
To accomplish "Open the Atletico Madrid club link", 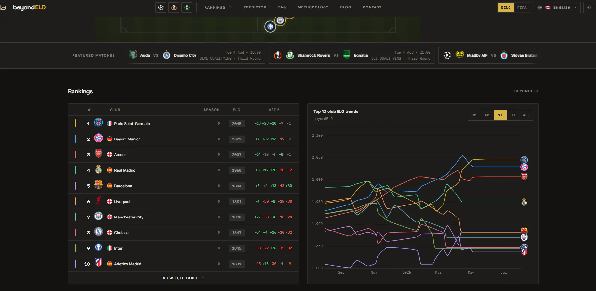I will pos(128,264).
